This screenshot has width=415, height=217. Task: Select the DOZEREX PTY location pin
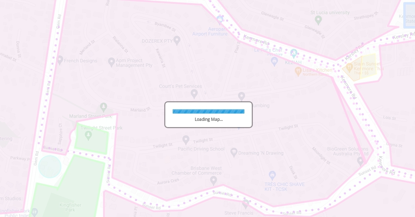177,40
